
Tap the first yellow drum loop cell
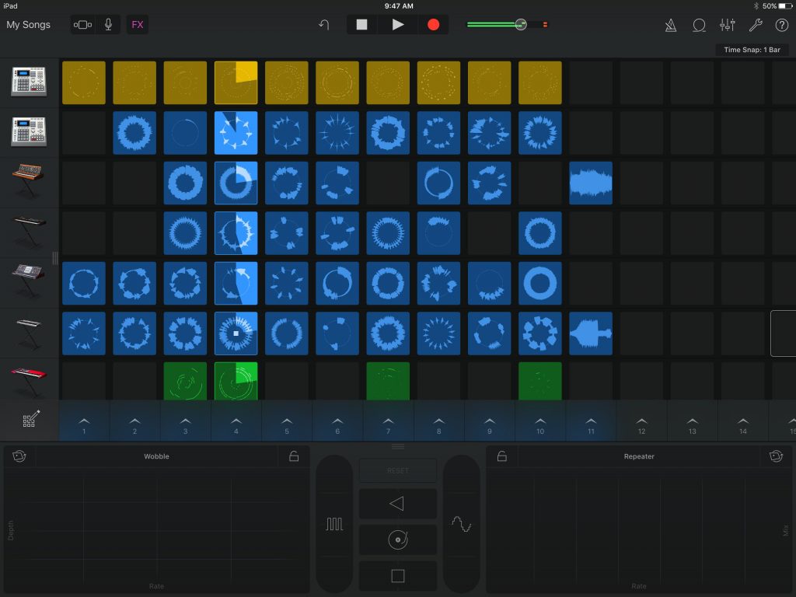pos(84,83)
